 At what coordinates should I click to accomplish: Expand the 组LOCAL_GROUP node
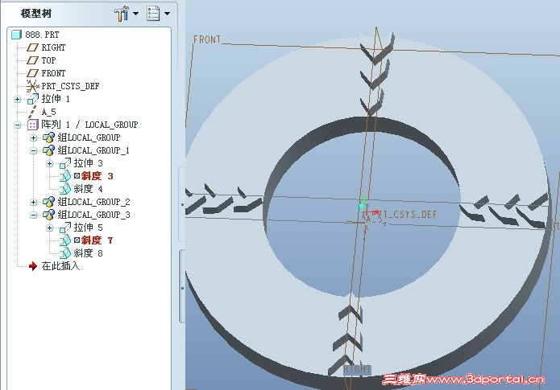[33, 138]
